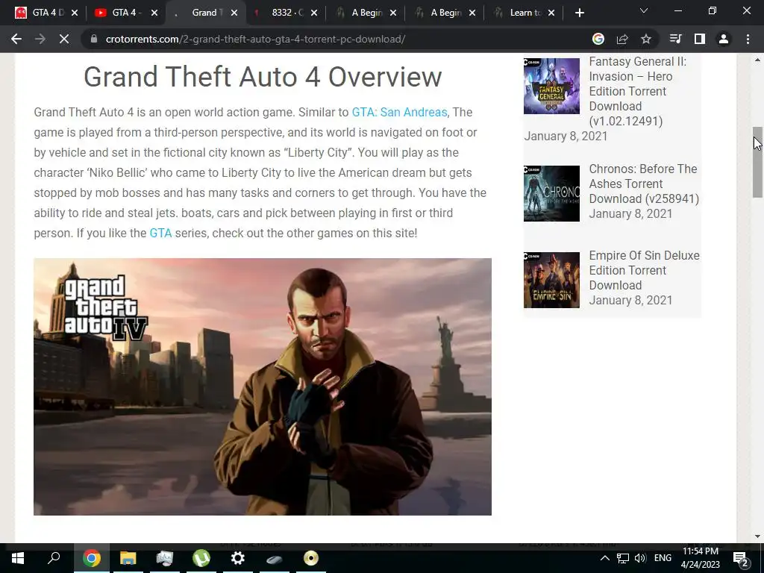
Task: Click the ENG language indicator
Action: (x=663, y=558)
